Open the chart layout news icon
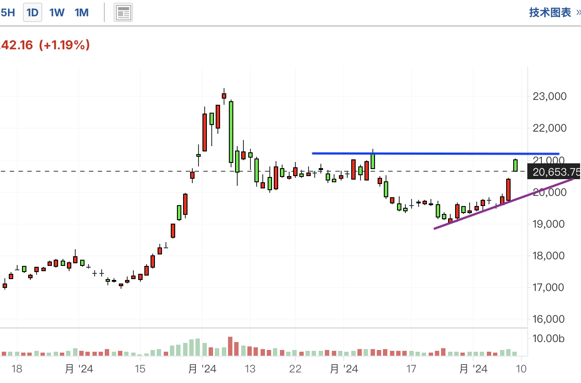Viewport: 581px width, 383px height. click(x=123, y=13)
